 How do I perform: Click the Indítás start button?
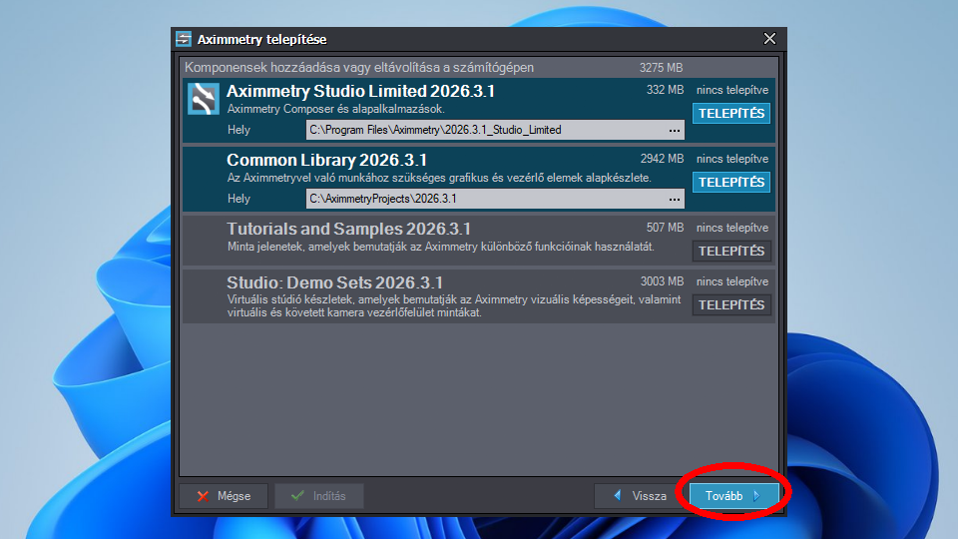[x=319, y=496]
